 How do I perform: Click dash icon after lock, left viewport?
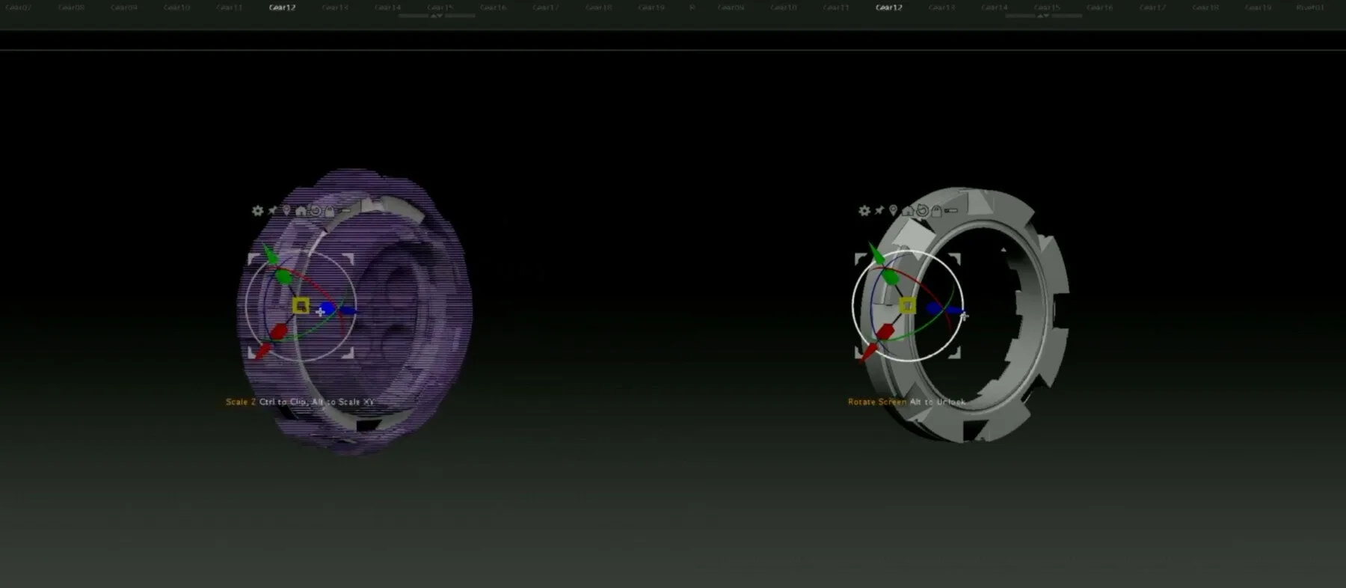pos(345,211)
